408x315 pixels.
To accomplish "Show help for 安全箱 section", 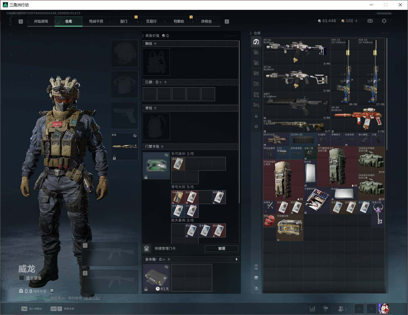I will pyautogui.click(x=169, y=259).
